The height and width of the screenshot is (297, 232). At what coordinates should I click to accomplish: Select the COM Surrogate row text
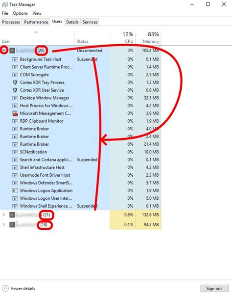(34, 75)
